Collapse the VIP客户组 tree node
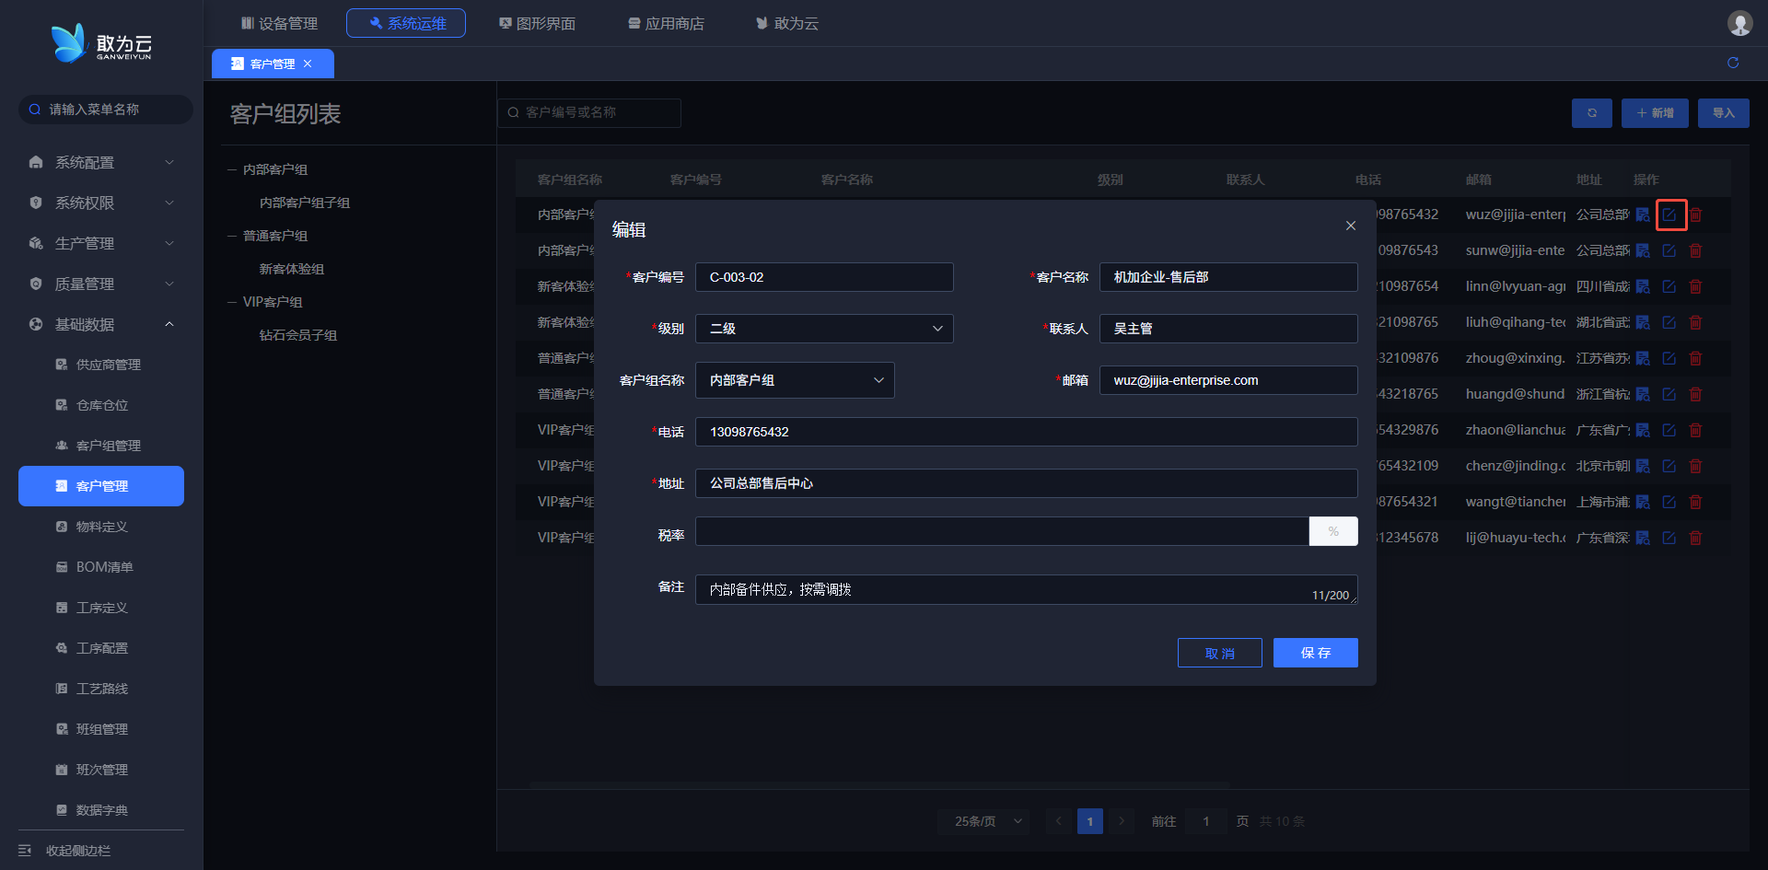Viewport: 1768px width, 870px height. (233, 302)
